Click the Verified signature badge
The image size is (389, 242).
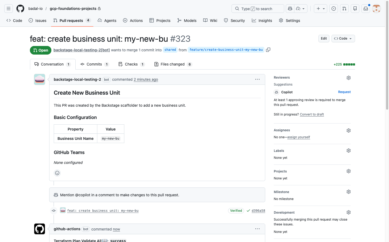(x=236, y=211)
